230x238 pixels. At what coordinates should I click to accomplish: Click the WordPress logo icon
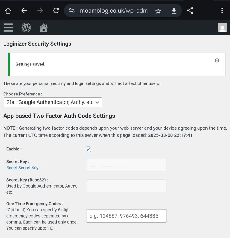click(26, 28)
